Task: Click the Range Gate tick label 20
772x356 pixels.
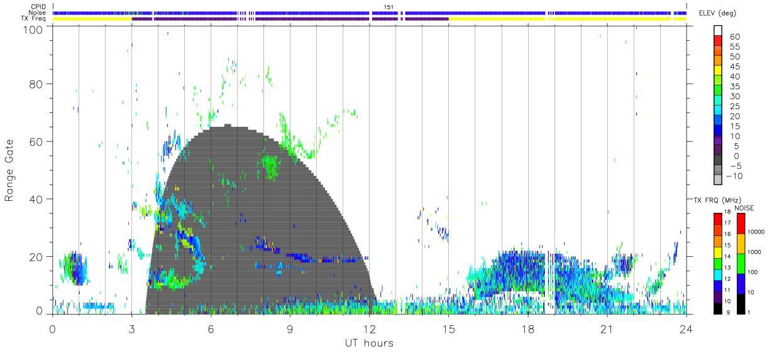Action: [36, 257]
